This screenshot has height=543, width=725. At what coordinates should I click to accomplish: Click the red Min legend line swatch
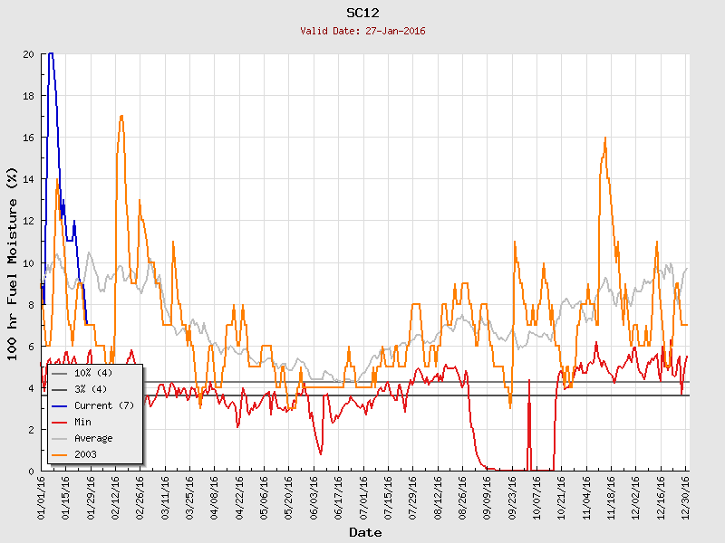pos(60,422)
